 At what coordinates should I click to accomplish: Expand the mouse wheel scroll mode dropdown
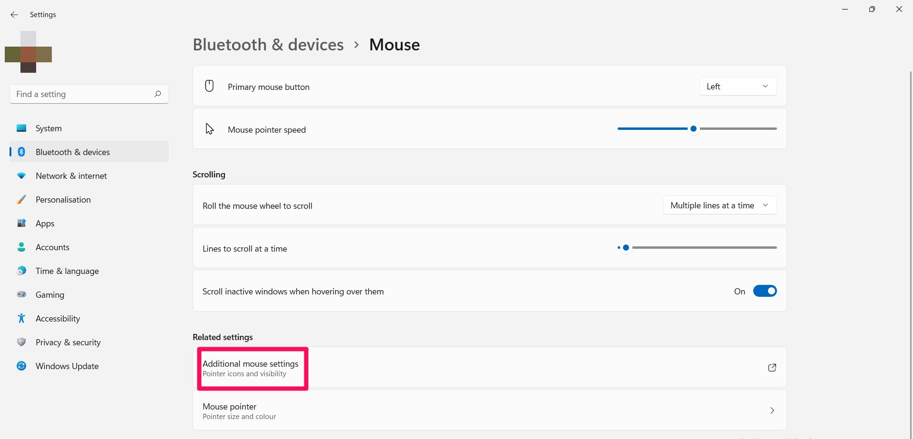pyautogui.click(x=719, y=205)
